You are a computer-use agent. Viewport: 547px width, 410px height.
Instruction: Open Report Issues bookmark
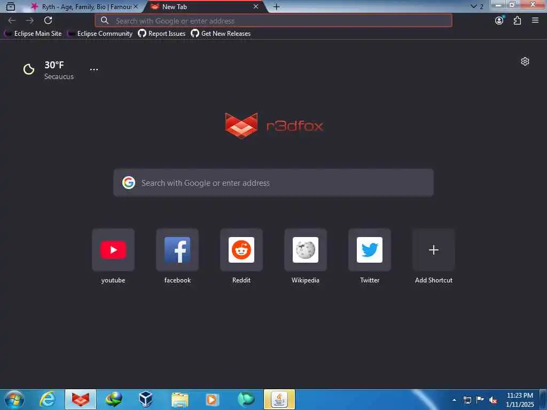(161, 34)
